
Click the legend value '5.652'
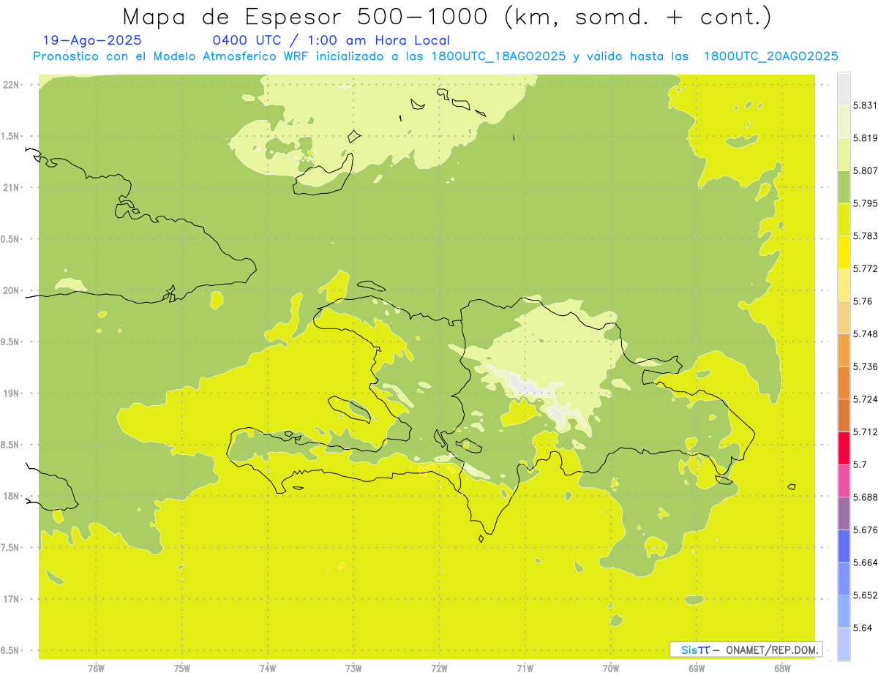(865, 595)
